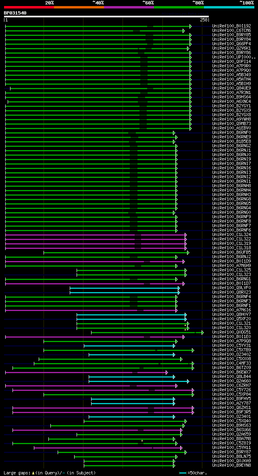Open hit UniRef100_A6XNC4
The image size is (258, 476).
tap(231, 101)
